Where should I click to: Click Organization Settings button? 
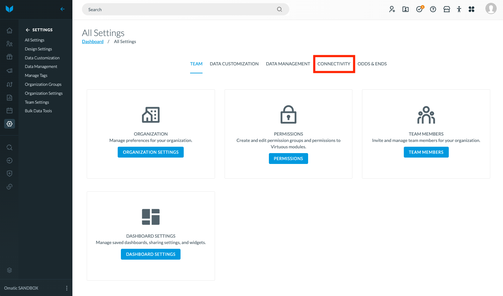pyautogui.click(x=151, y=152)
